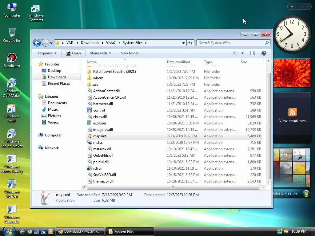315x236 pixels.
Task: Sort by Type column header
Action: (220, 62)
